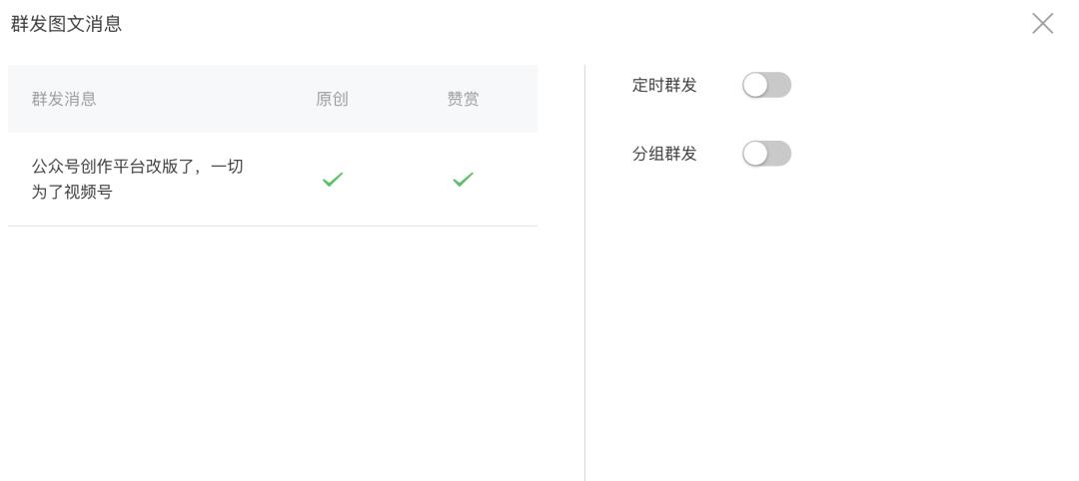The height and width of the screenshot is (481, 1079).
Task: Click the gray track of 分组群发 switch
Action: pyautogui.click(x=779, y=154)
